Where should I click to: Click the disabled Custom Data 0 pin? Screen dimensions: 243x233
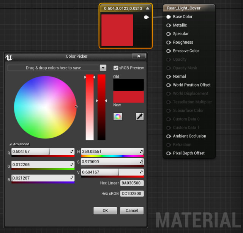coord(169,119)
